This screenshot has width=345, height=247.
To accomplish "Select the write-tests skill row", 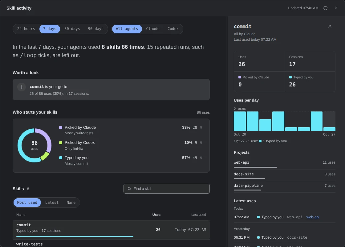I will [111, 244].
